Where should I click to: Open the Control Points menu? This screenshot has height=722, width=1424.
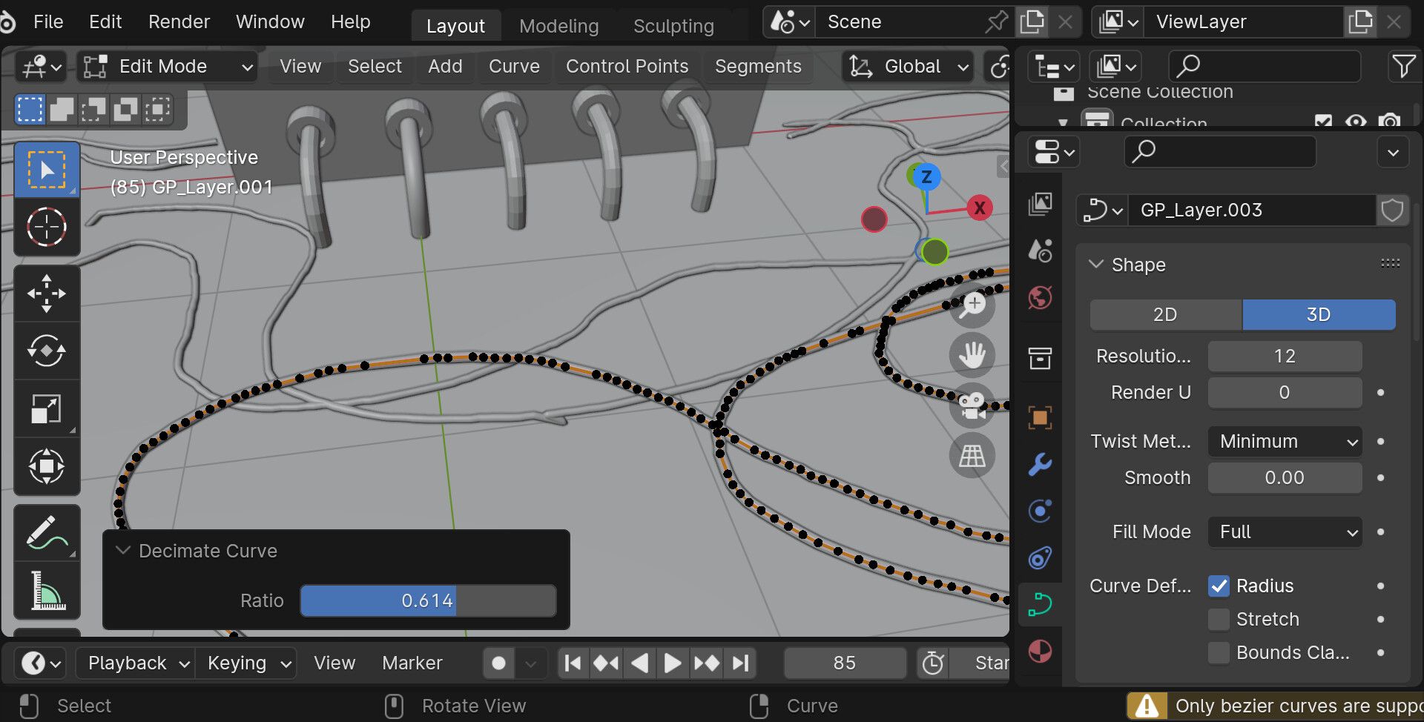click(627, 67)
